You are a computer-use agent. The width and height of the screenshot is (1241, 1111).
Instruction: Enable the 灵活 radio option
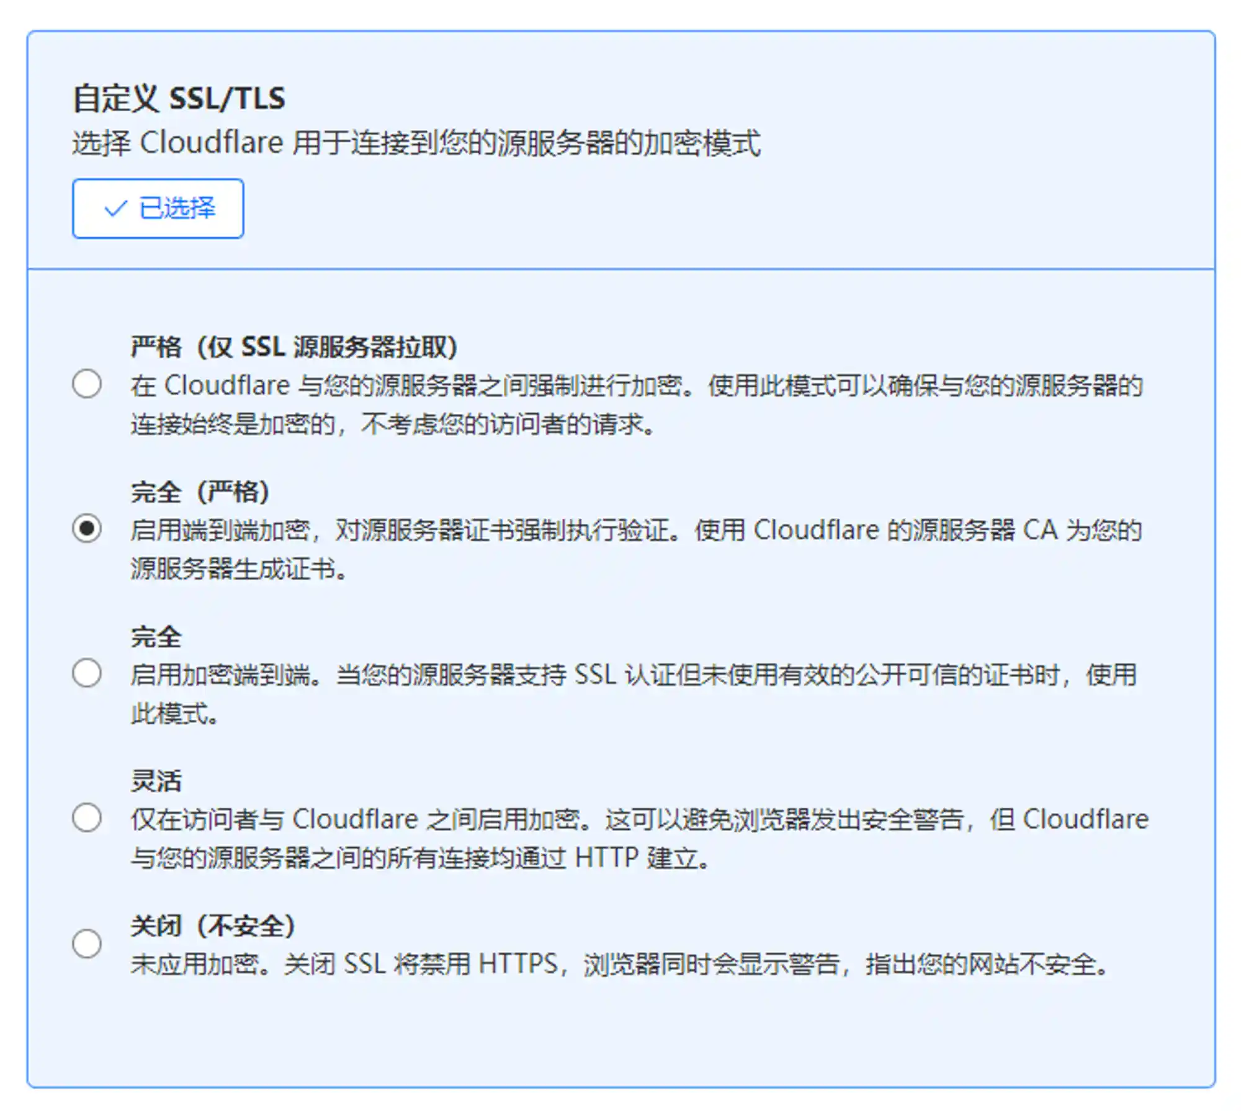pos(87,817)
